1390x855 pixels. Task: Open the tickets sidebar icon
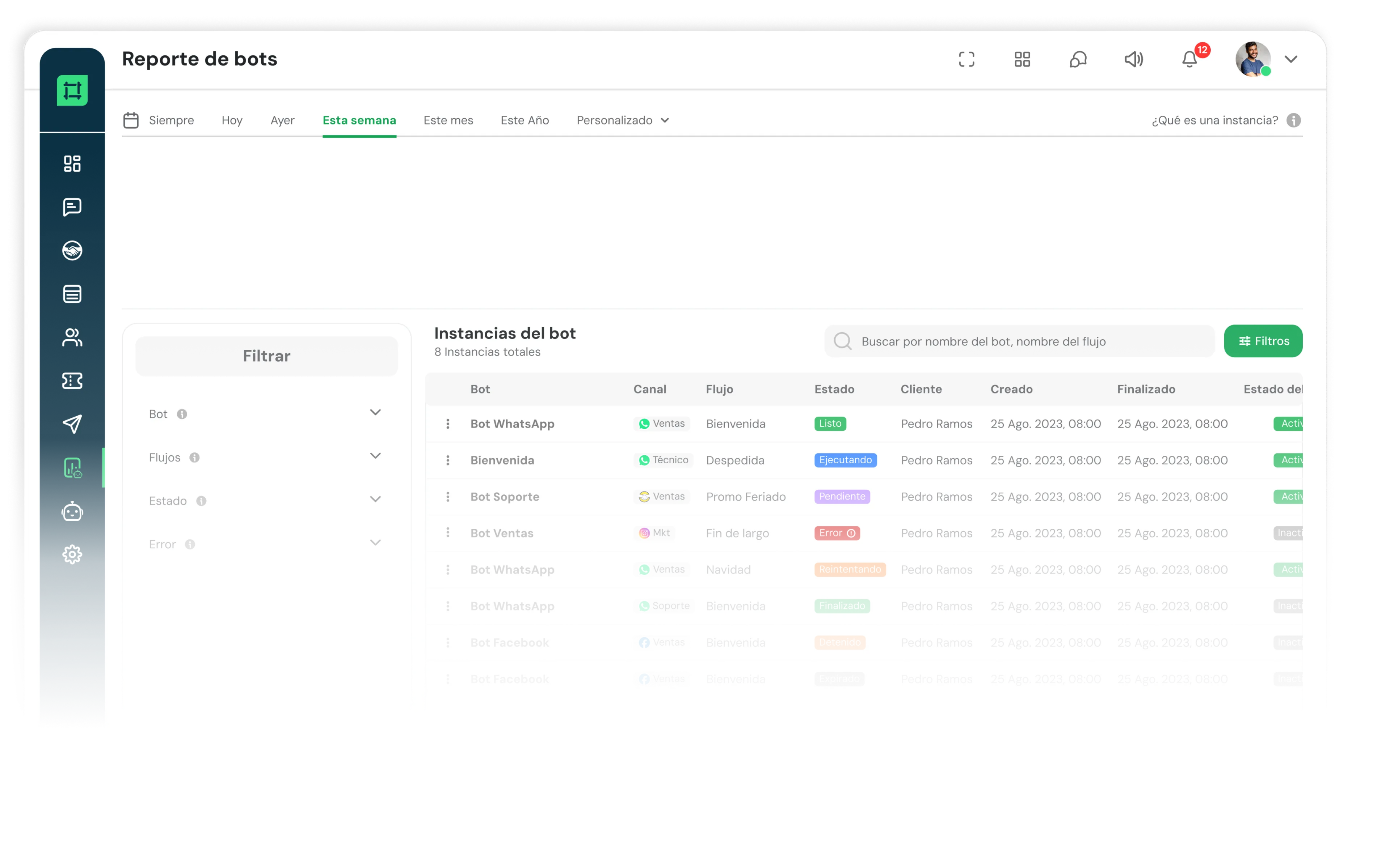pos(72,381)
